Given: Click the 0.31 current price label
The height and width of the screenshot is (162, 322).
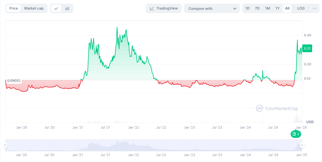Looking at the screenshot, I should (307, 48).
